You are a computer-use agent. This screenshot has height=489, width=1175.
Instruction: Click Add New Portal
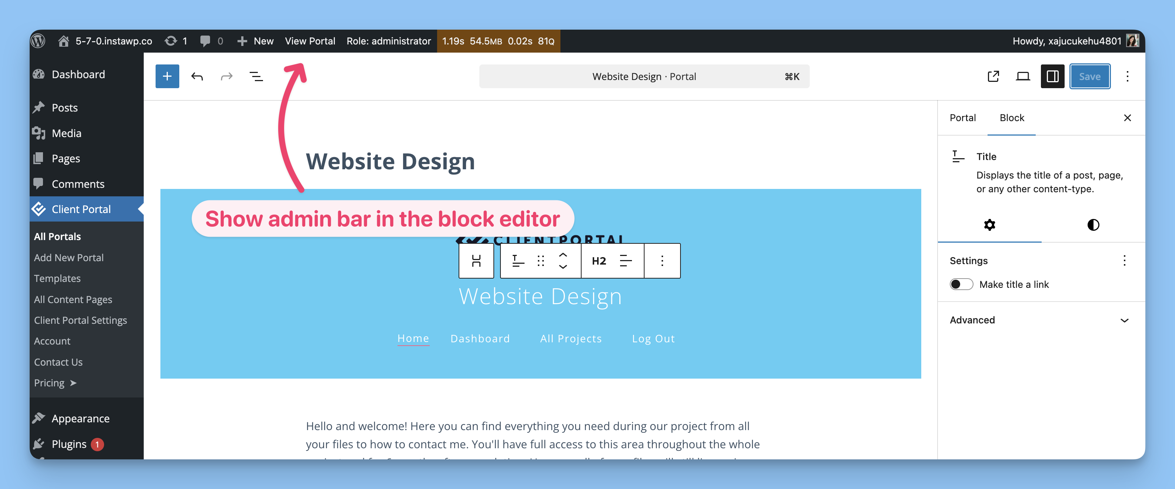pyautogui.click(x=69, y=257)
